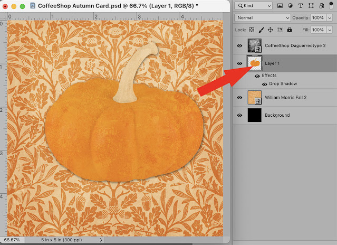Lock image pixels brush icon

[261, 30]
